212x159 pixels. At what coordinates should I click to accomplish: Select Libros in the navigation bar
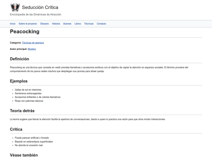pos(78,24)
